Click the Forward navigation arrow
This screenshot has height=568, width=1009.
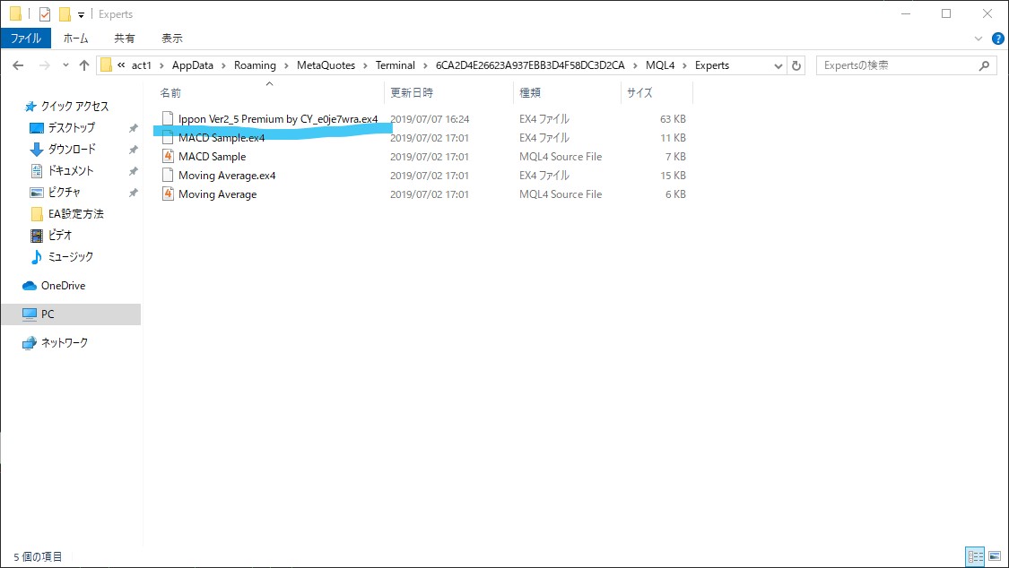click(45, 65)
